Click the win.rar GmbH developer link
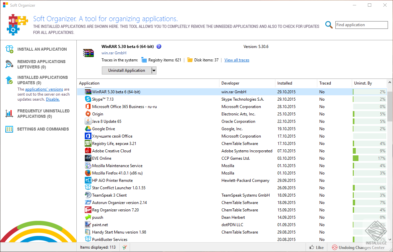This screenshot has width=393, height=252. click(114, 53)
